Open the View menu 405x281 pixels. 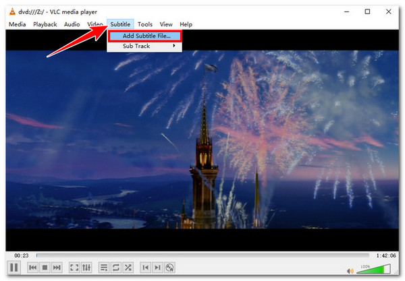pyautogui.click(x=166, y=24)
